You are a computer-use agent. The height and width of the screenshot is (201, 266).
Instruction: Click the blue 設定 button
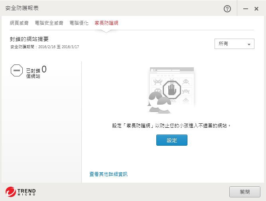[171, 140]
